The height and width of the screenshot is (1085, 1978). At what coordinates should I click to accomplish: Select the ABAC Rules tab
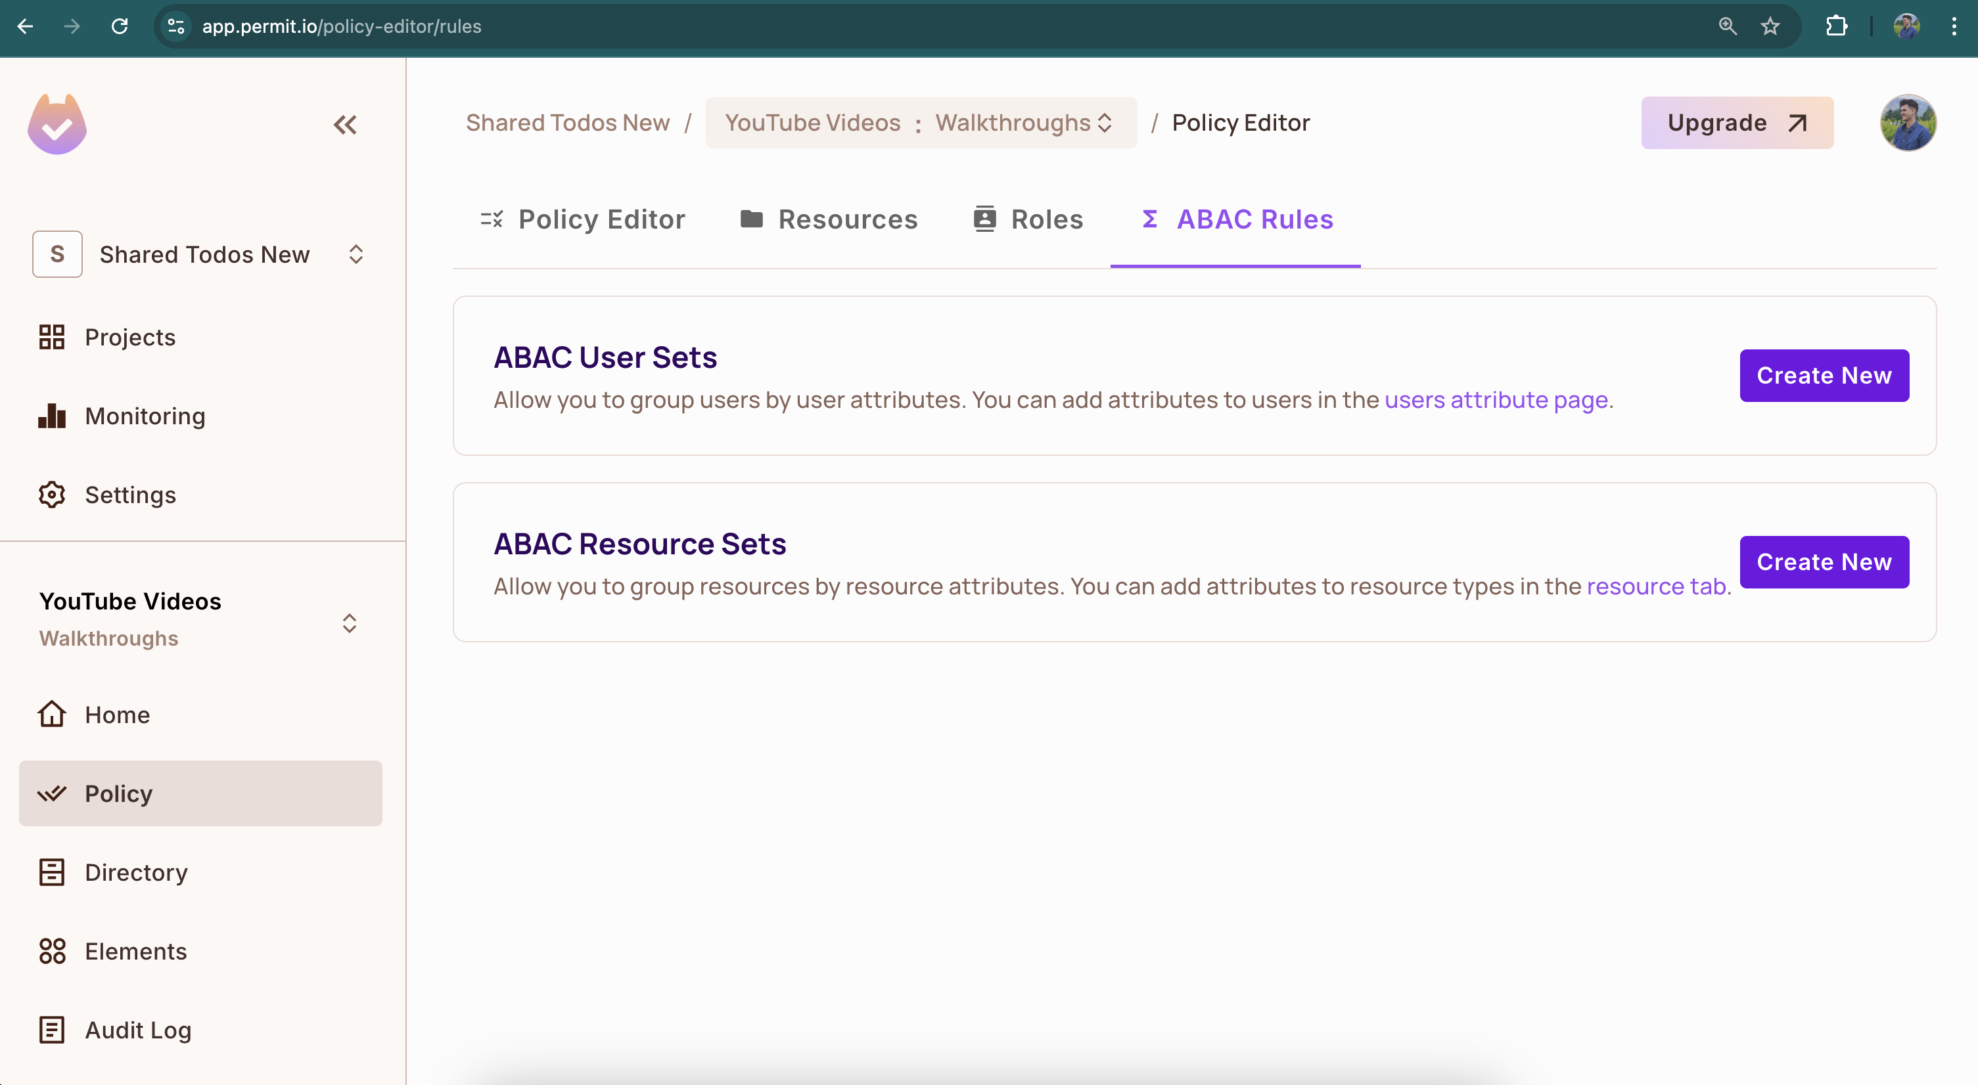coord(1235,219)
